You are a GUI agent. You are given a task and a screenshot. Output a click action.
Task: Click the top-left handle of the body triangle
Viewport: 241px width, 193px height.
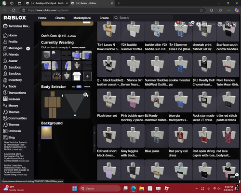pos(63,96)
